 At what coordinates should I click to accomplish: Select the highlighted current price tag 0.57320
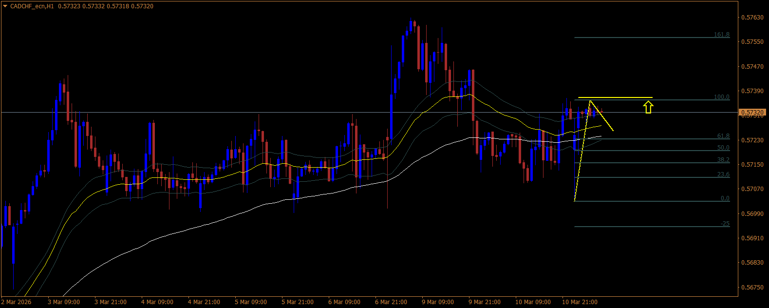pyautogui.click(x=753, y=113)
